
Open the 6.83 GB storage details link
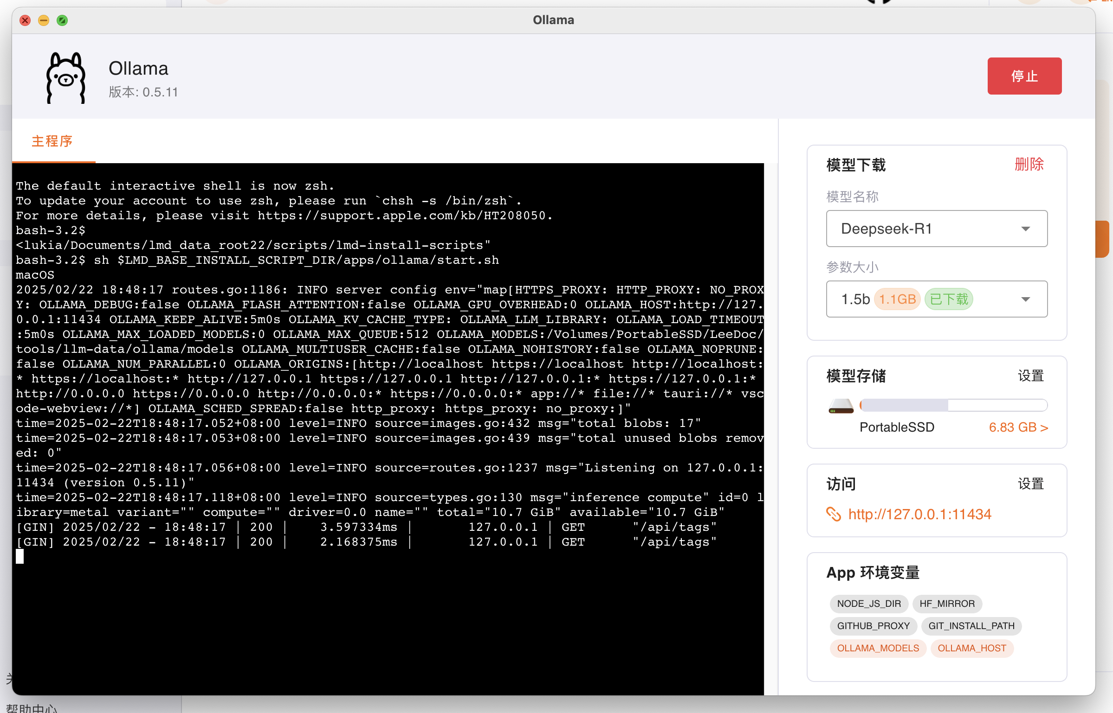coord(1018,427)
